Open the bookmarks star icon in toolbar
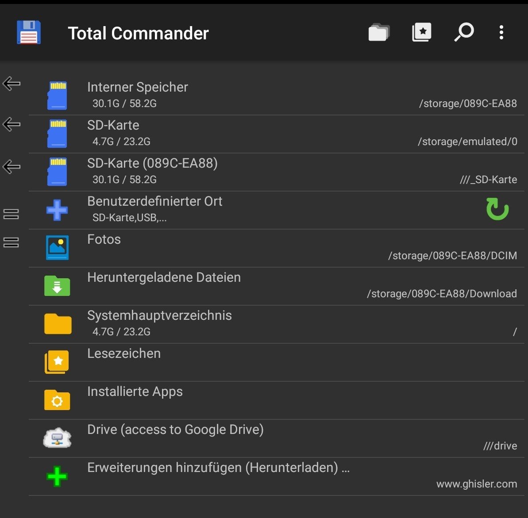 [x=422, y=32]
